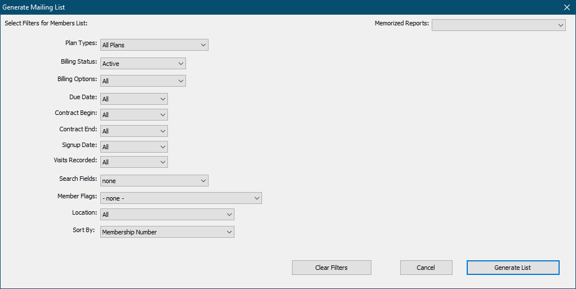Close the Generate Mailing List dialog

click(566, 7)
